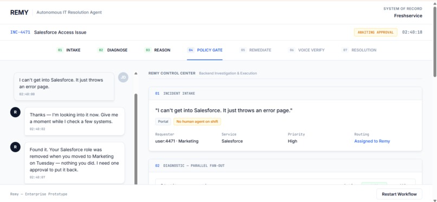The height and width of the screenshot is (202, 437).
Task: Go to the 05 Remediate step
Action: [x=255, y=50]
